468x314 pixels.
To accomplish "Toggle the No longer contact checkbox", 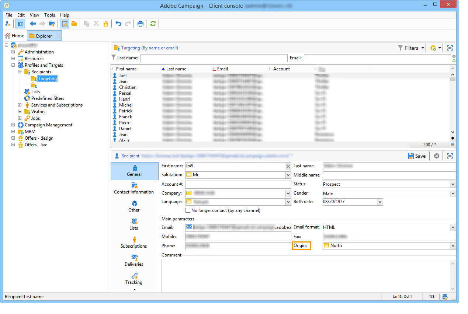I will 188,210.
